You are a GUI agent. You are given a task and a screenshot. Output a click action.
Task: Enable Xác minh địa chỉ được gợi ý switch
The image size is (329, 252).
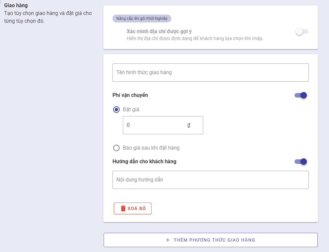pos(302,32)
